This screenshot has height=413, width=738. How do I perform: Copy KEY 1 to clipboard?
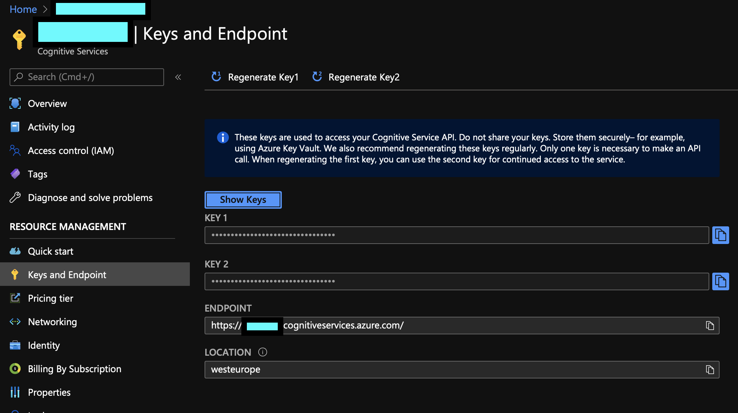click(720, 235)
